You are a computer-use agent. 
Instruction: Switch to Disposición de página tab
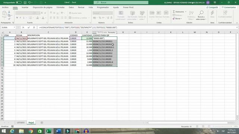pos(43,7)
